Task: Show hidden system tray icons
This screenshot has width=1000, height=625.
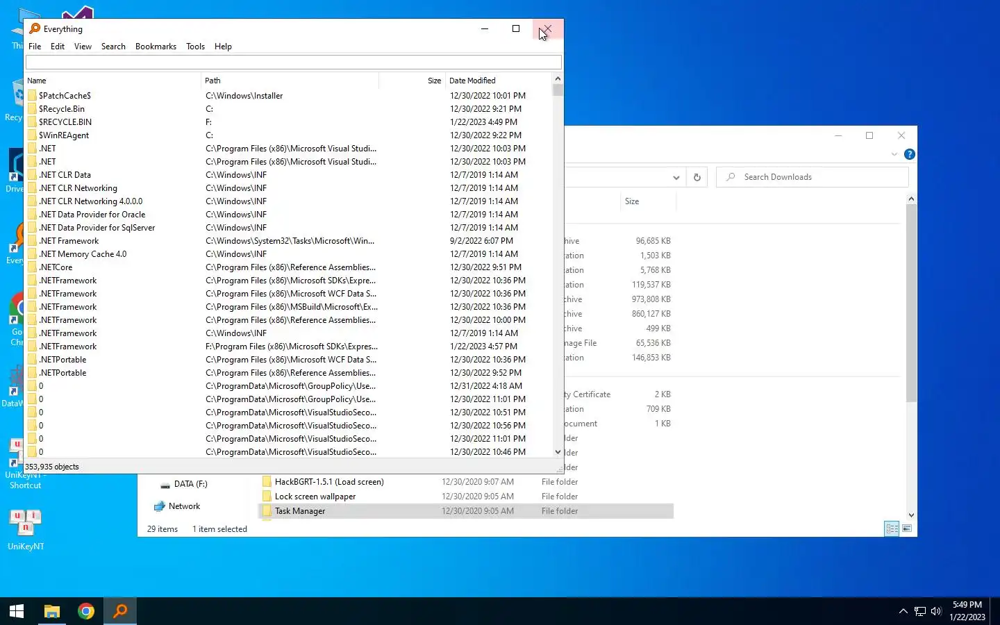Action: [903, 611]
